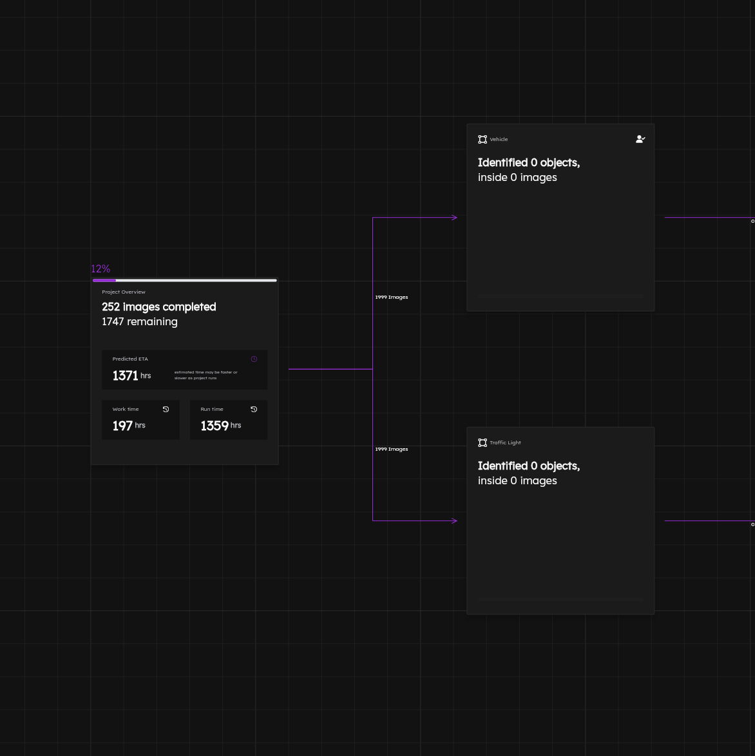Click the Vehicle bounding box icon
The height and width of the screenshot is (756, 755).
pos(483,139)
